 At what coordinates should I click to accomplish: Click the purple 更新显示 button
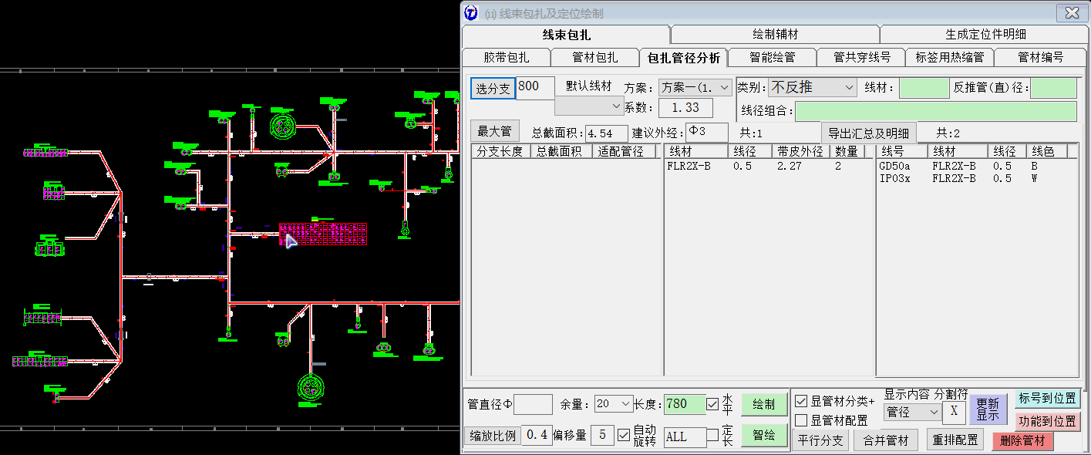pos(988,410)
